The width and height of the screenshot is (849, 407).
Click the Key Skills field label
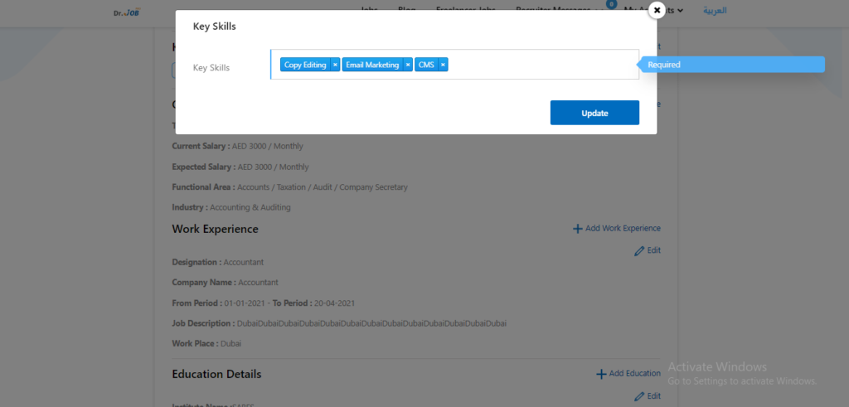coord(211,68)
